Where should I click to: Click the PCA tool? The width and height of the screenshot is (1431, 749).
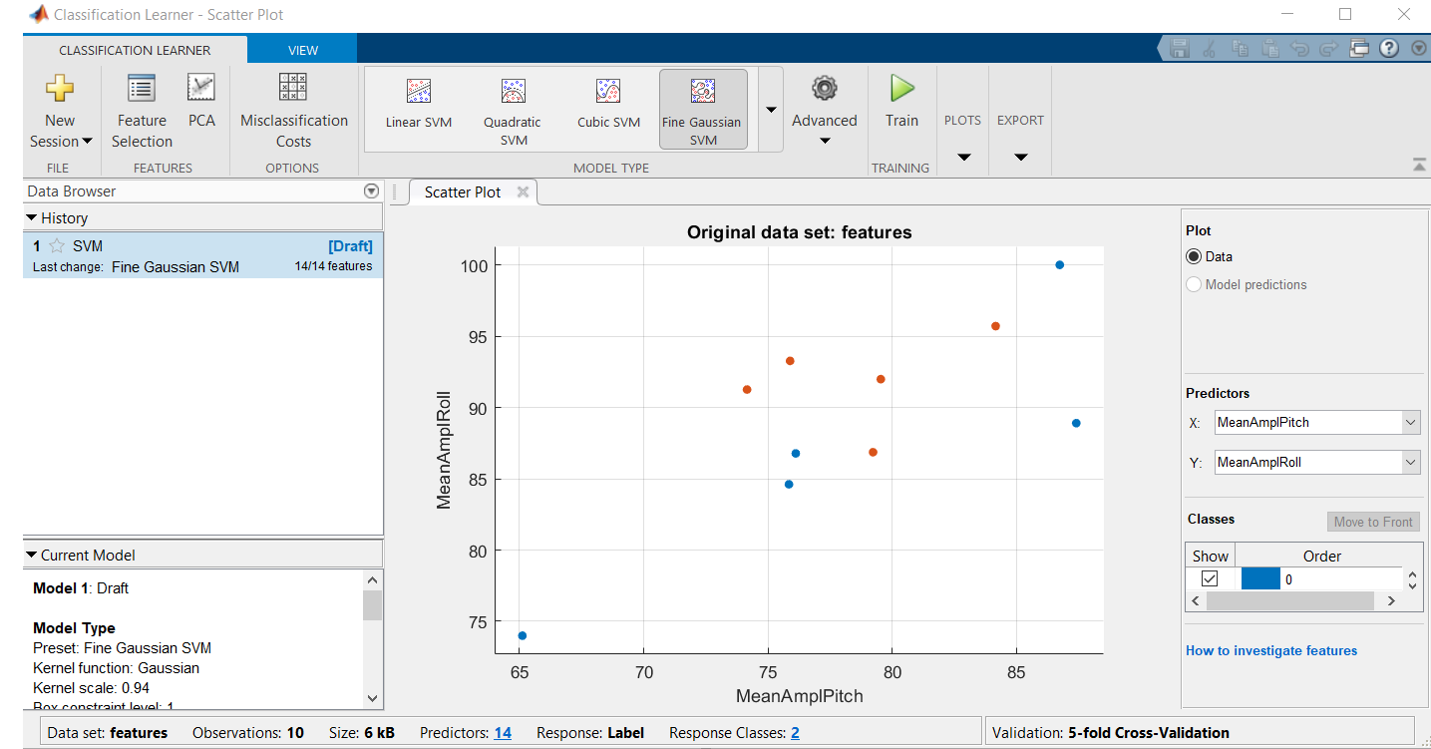[201, 104]
